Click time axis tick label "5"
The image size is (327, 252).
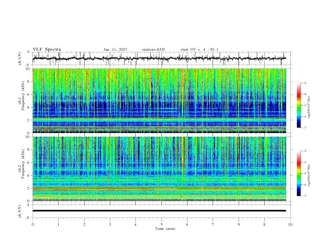click(161, 224)
